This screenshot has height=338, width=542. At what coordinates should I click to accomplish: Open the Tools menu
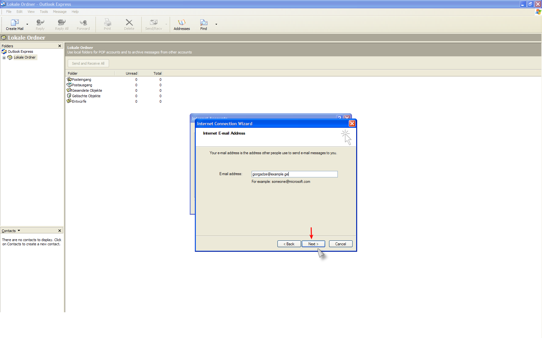(44, 12)
